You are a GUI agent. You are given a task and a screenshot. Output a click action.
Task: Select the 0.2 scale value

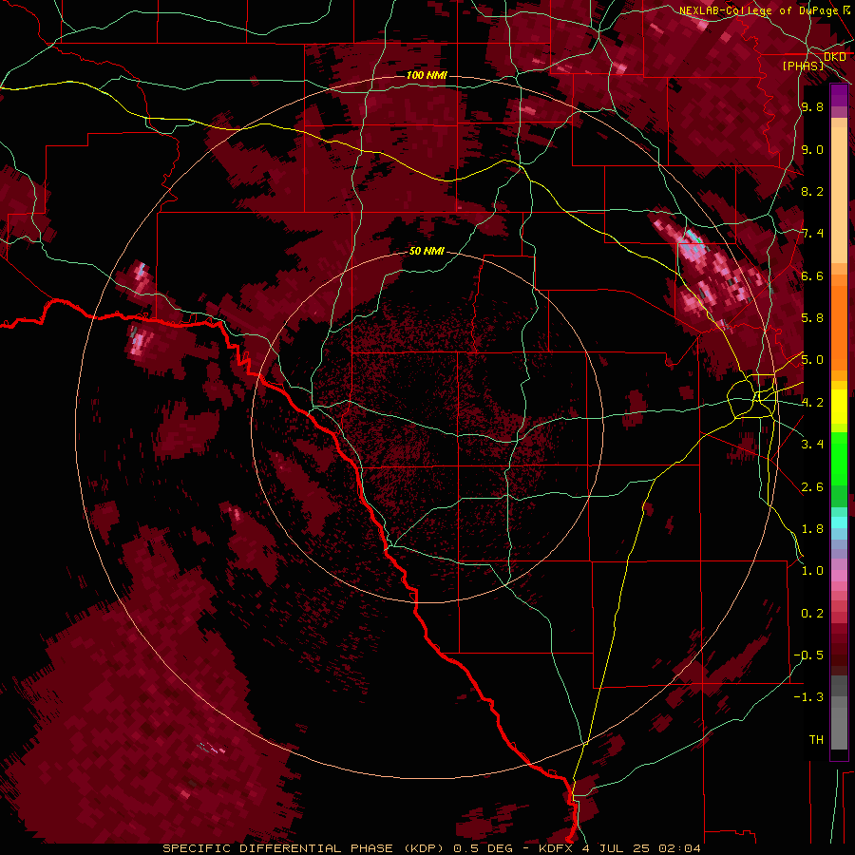[812, 613]
